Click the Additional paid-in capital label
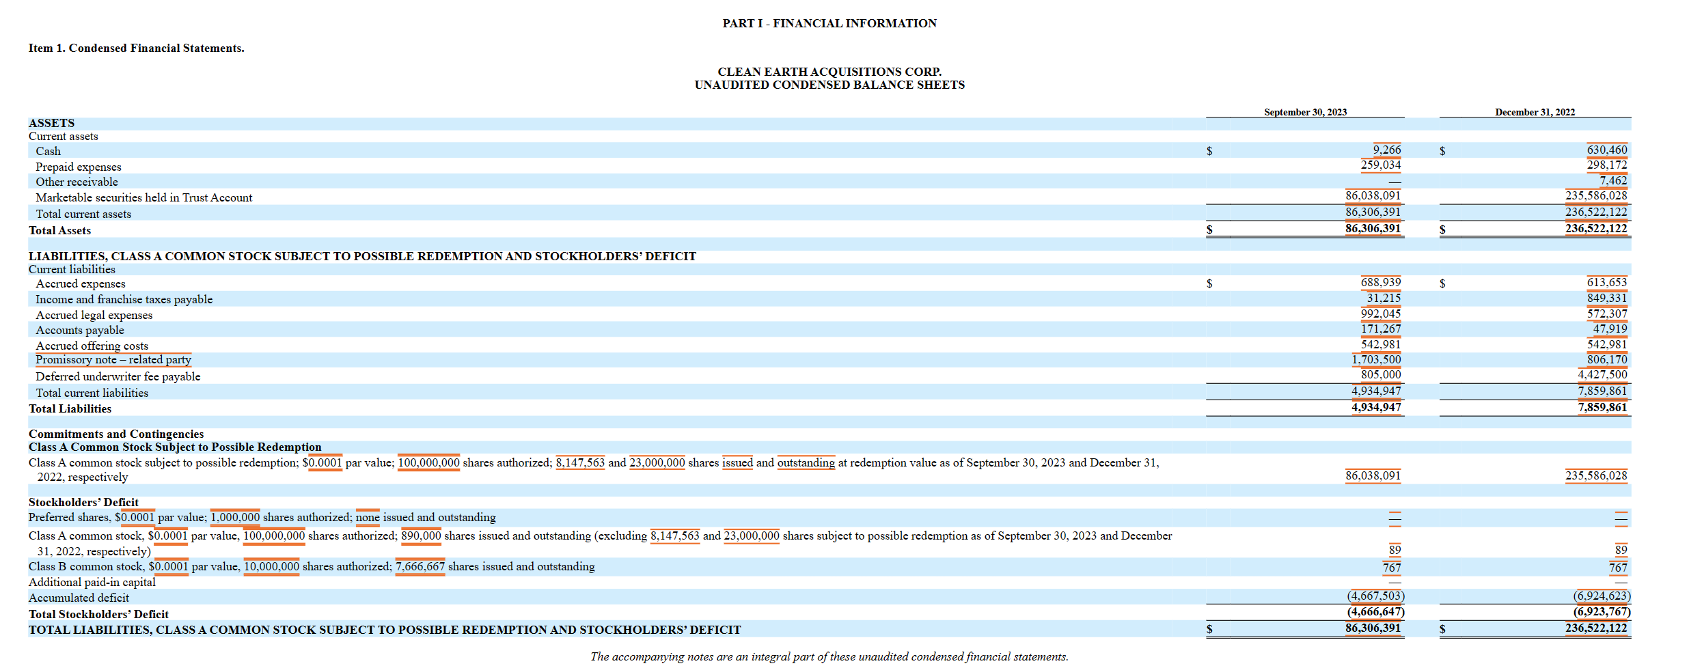 click(x=92, y=582)
